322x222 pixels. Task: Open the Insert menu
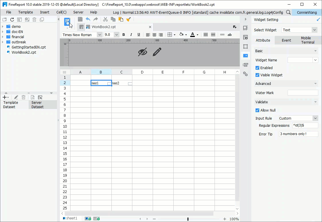pyautogui.click(x=44, y=12)
